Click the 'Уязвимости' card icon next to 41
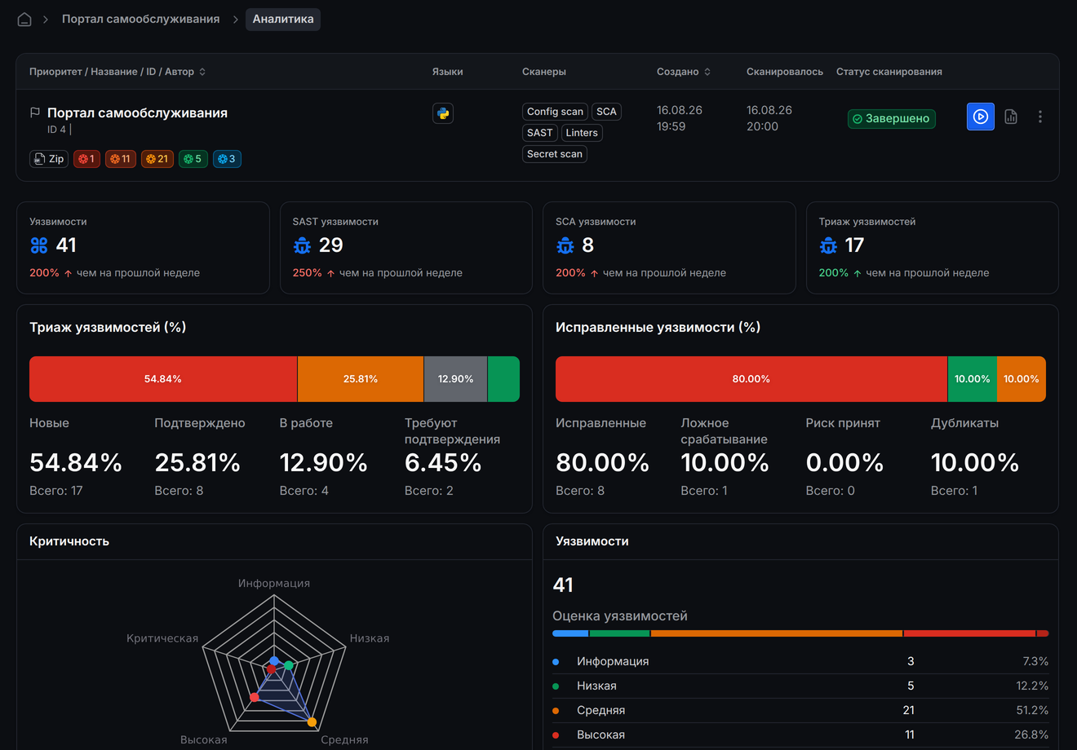Image resolution: width=1077 pixels, height=750 pixels. point(39,245)
